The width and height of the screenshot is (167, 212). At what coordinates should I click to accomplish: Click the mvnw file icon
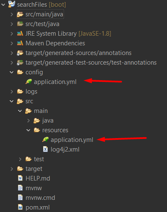coord(20,188)
